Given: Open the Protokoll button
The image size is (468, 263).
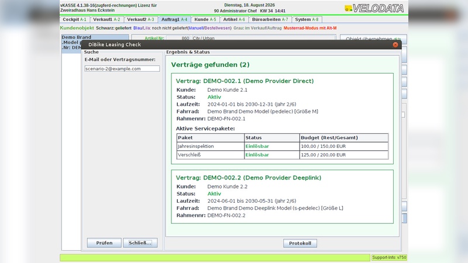Looking at the screenshot, I should point(300,243).
